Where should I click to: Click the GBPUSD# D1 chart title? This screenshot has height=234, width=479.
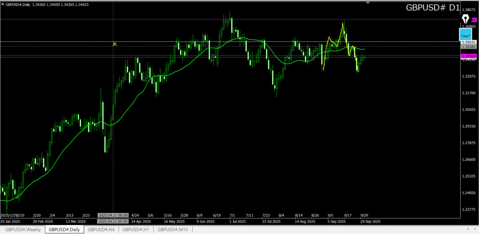click(x=432, y=8)
